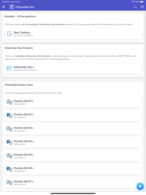Tap the Practice Set #7 Q&A icon

coord(9,183)
